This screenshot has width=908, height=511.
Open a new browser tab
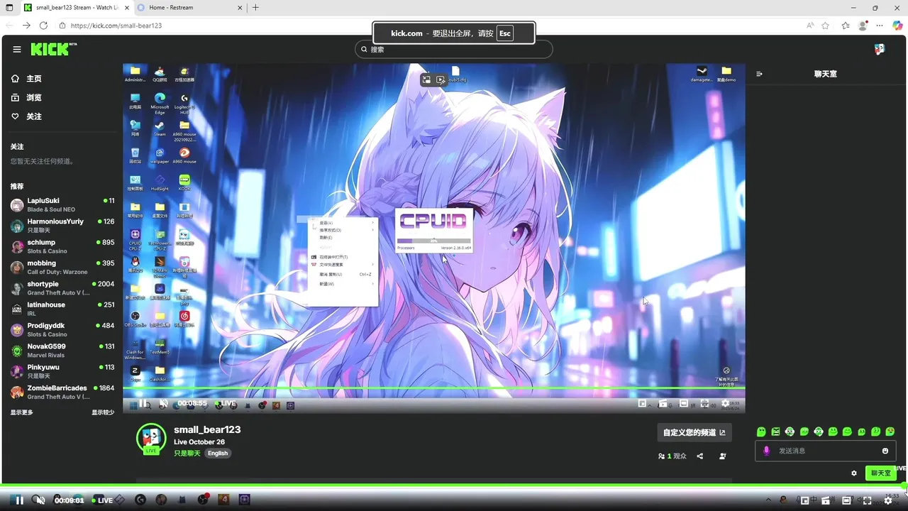click(255, 7)
